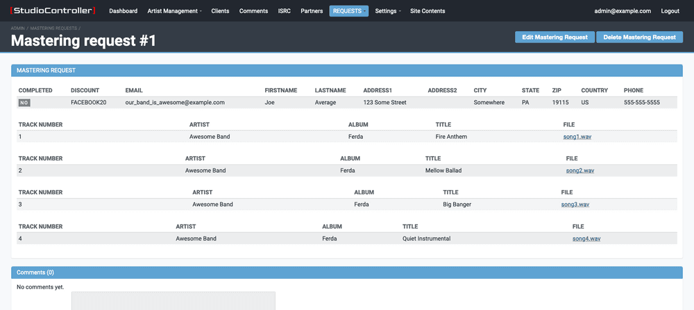Open the song3.wav file link
Image resolution: width=694 pixels, height=310 pixels.
click(575, 205)
